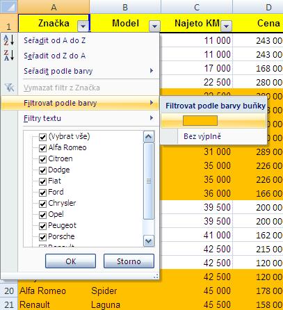This screenshot has height=310, width=283.
Task: Toggle the (Vybrat vše) checkbox
Action: tap(42, 137)
